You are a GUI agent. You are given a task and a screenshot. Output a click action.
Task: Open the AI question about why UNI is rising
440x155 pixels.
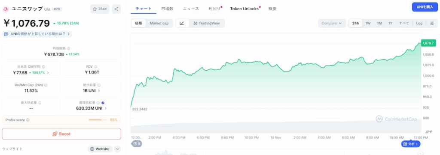(x=37, y=34)
